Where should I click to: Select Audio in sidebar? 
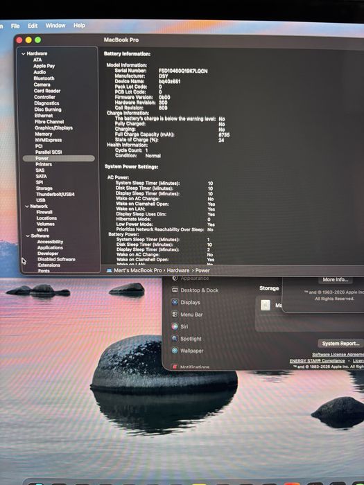[x=40, y=72]
